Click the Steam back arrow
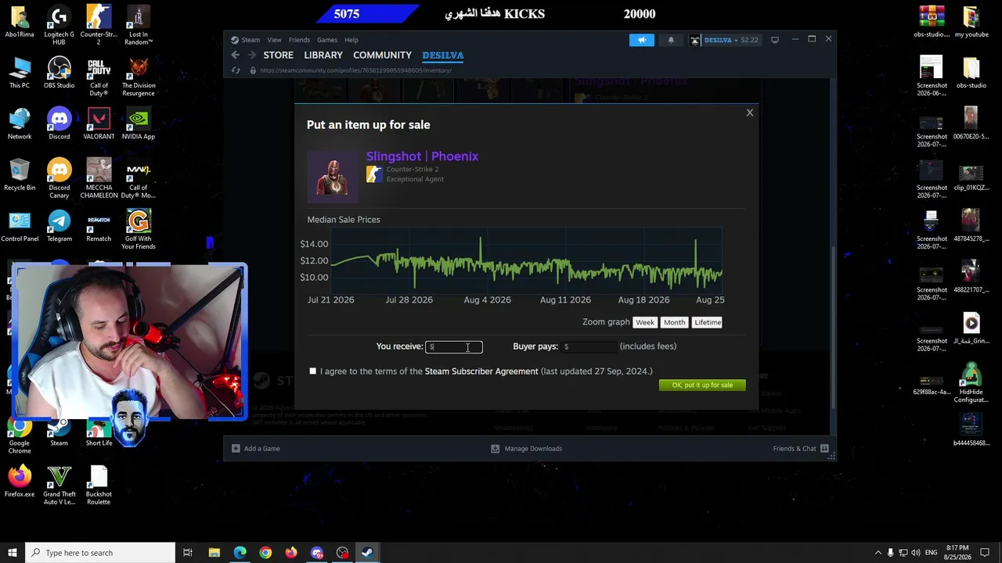This screenshot has height=563, width=1002. click(x=236, y=55)
